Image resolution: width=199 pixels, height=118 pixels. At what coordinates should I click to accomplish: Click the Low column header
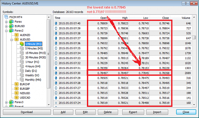point(139,18)
